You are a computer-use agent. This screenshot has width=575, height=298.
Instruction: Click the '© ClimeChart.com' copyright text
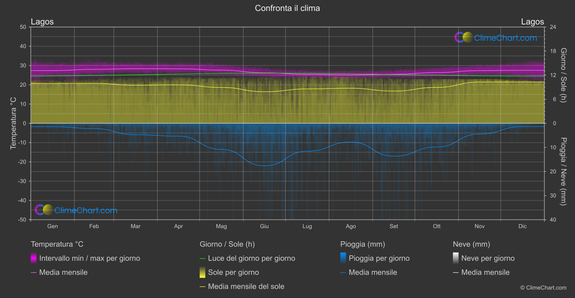(543, 288)
